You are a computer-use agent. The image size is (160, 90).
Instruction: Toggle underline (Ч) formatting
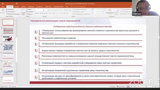(x=40, y=13)
